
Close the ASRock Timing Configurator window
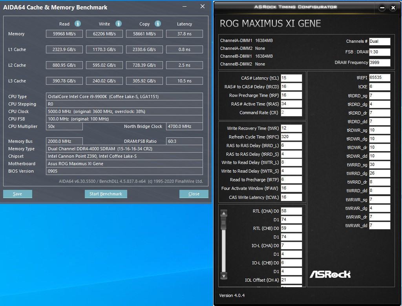click(393, 8)
